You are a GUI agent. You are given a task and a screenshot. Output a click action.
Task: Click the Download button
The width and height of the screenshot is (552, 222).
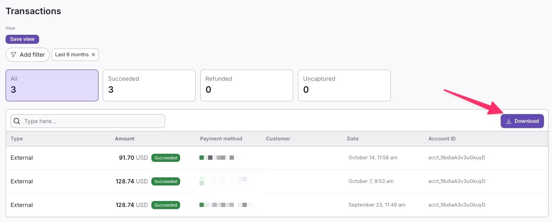[522, 121]
